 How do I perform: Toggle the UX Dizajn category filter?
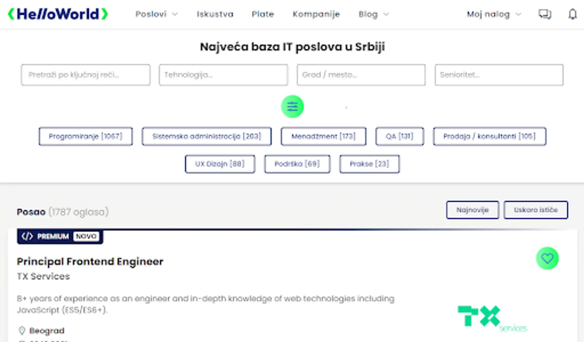[220, 164]
